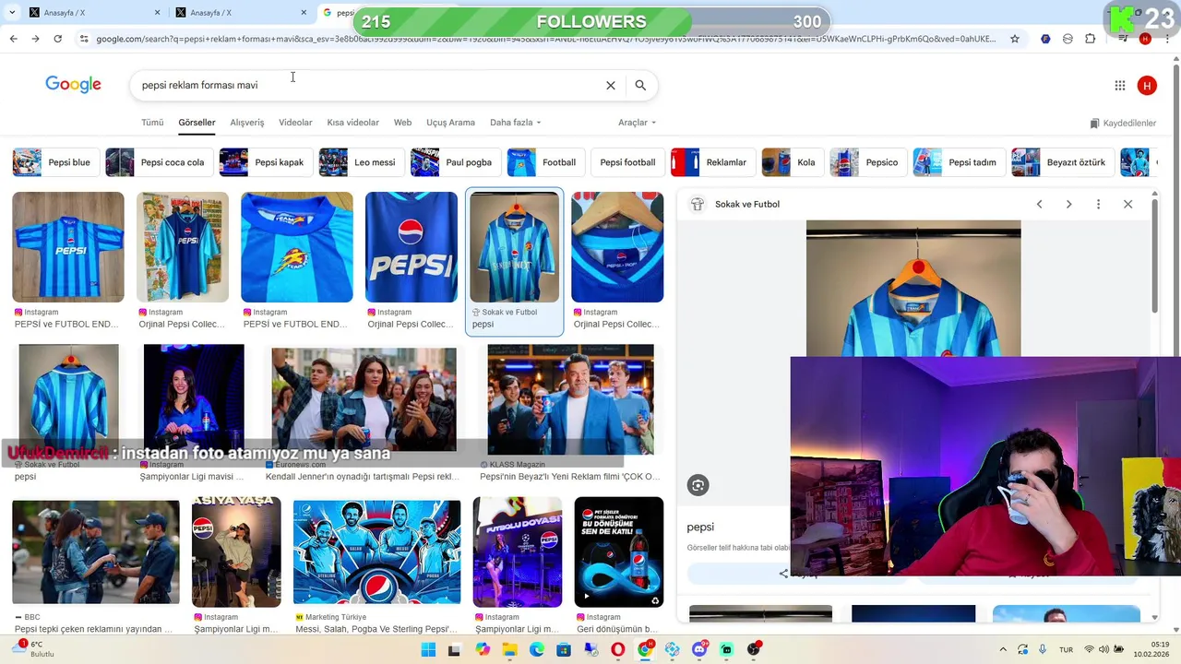The height and width of the screenshot is (664, 1181).
Task: Clear the search box with X icon
Action: [610, 85]
